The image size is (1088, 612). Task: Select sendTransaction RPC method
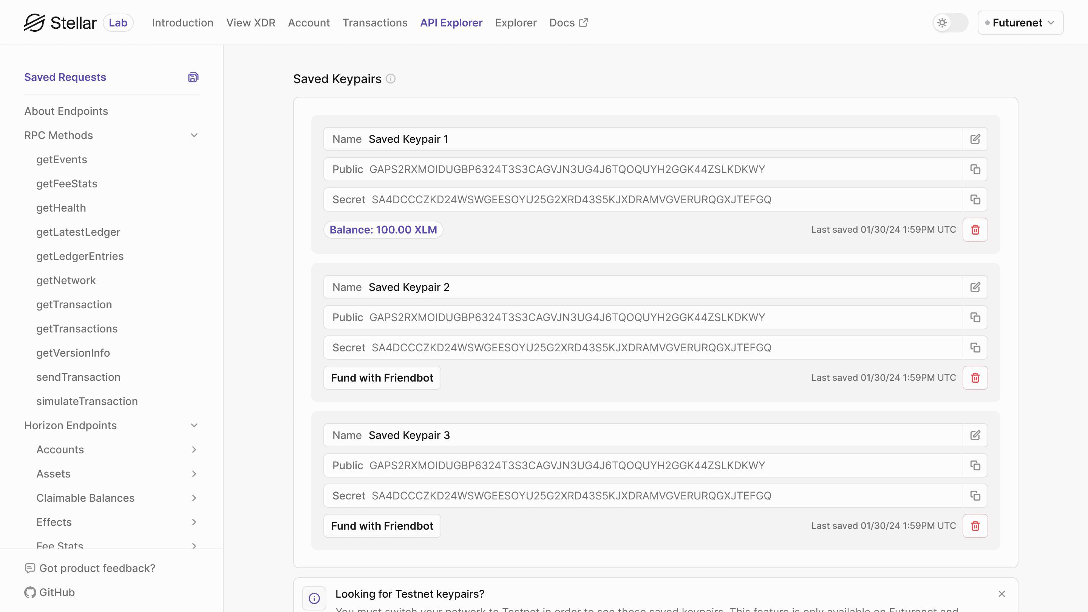click(x=78, y=377)
